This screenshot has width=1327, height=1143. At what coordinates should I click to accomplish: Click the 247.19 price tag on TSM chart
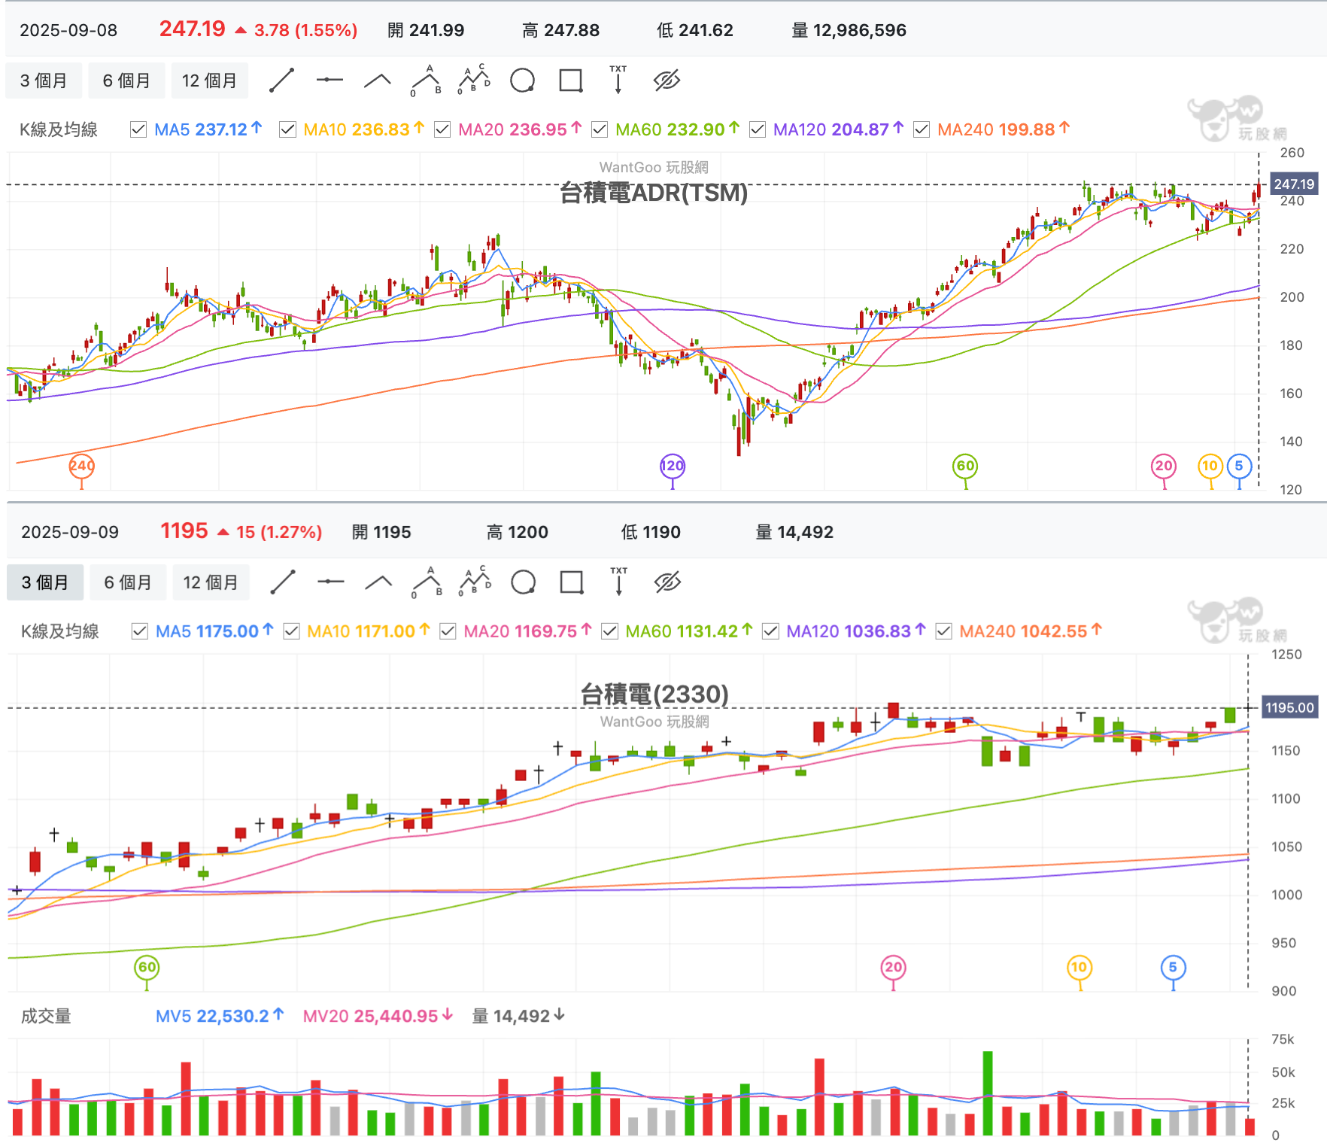pyautogui.click(x=1293, y=183)
